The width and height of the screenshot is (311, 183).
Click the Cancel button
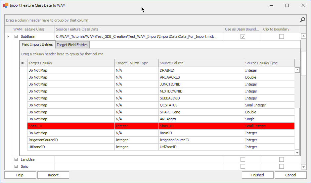point(290,175)
